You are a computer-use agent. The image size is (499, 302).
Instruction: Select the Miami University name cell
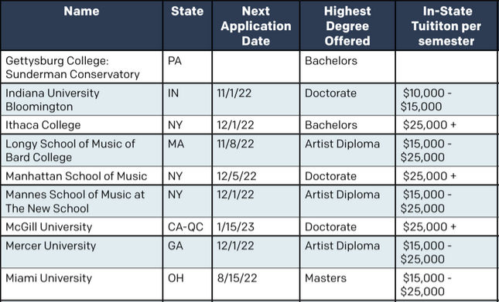coord(81,284)
